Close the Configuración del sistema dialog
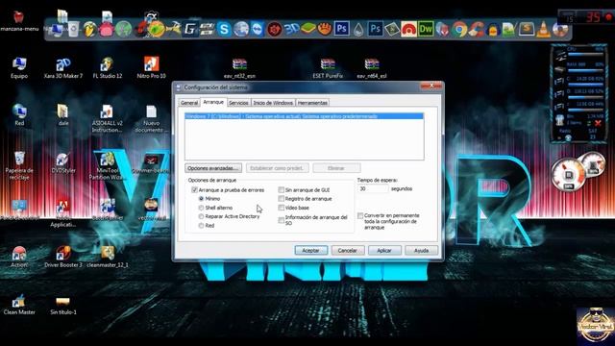The width and height of the screenshot is (615, 346). point(430,86)
